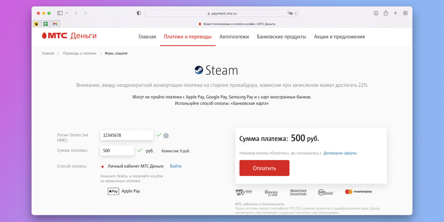
Task: Click the Оплатить button
Action: 264,168
